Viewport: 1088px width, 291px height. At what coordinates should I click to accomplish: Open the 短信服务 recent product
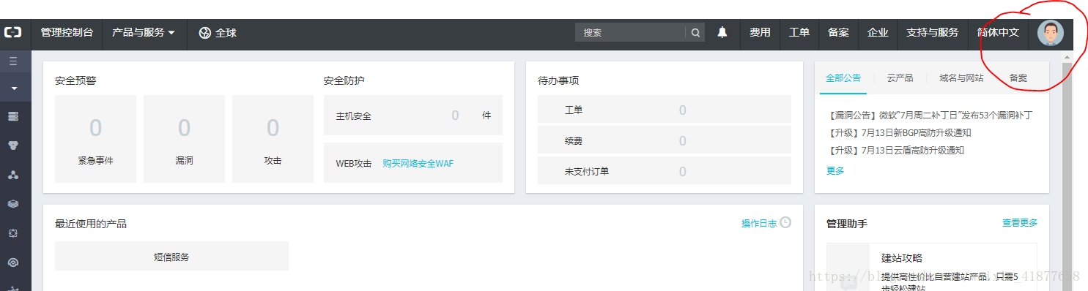(171, 257)
